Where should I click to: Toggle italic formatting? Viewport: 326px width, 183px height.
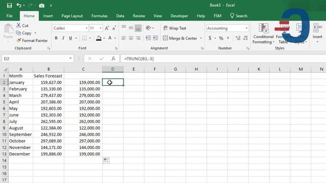(x=63, y=38)
